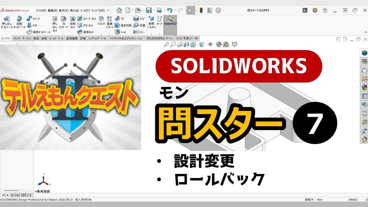Expand the dropdown arrow beside Undo icon
The image size is (368, 207).
click(175, 10)
